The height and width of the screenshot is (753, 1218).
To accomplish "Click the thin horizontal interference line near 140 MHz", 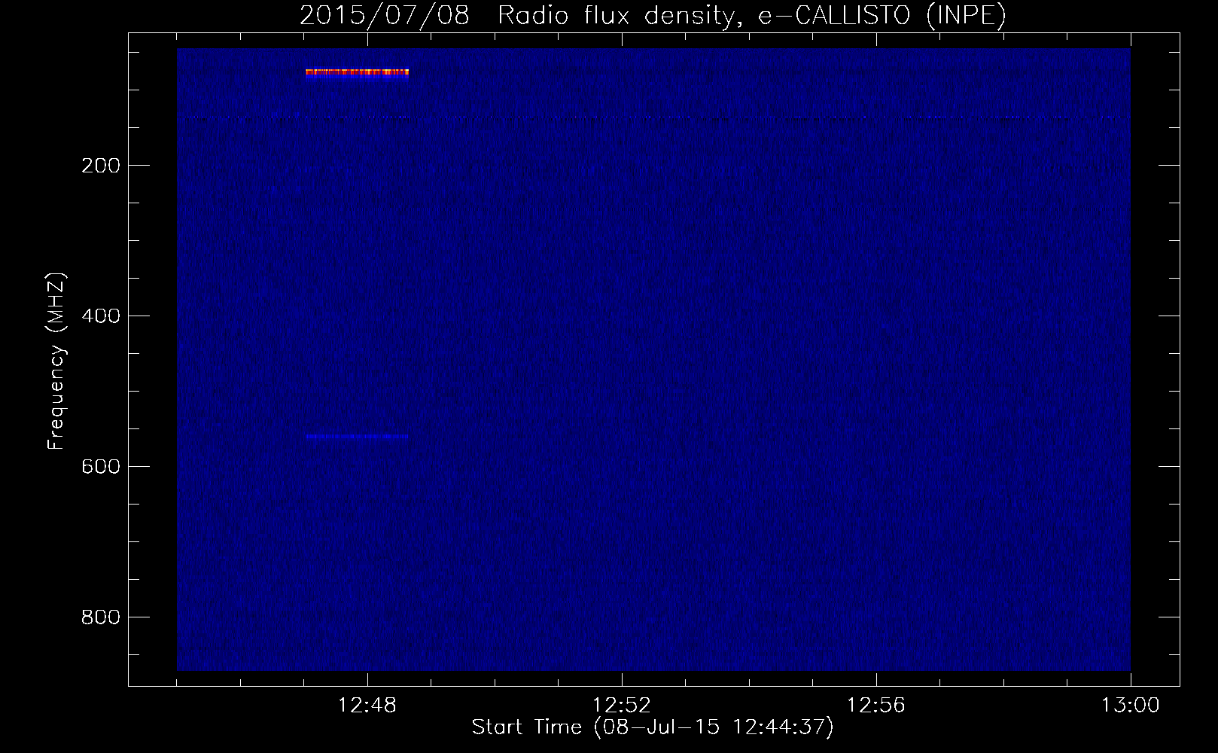I will pos(653,117).
